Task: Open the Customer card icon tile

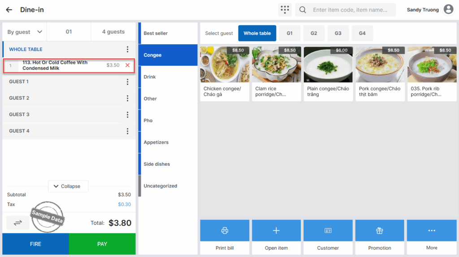Action: [x=328, y=231]
